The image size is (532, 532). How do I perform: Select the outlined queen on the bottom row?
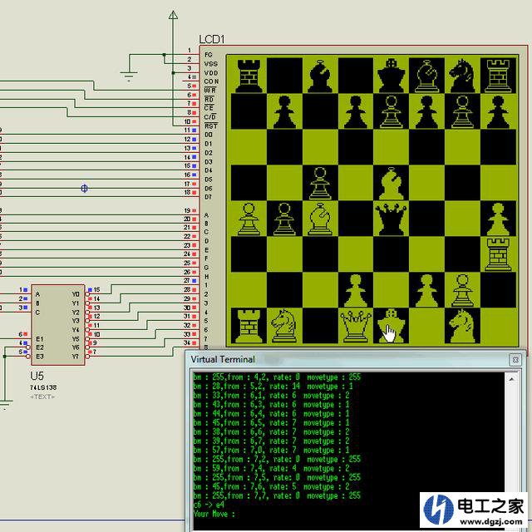(x=355, y=326)
